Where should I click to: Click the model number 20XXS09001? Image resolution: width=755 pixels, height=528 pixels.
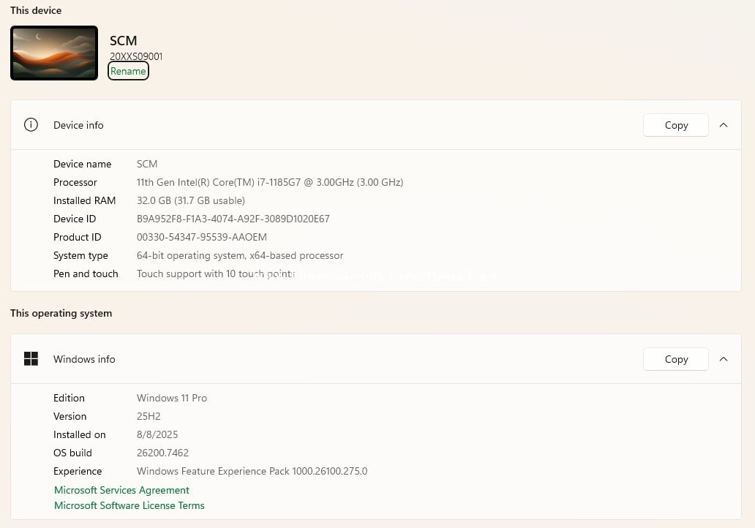click(136, 56)
